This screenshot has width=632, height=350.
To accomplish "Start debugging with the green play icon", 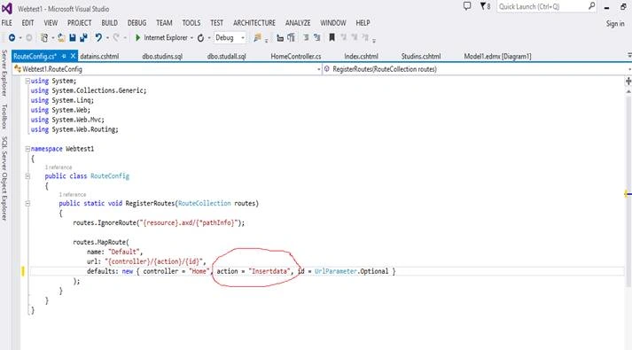I will (137, 37).
